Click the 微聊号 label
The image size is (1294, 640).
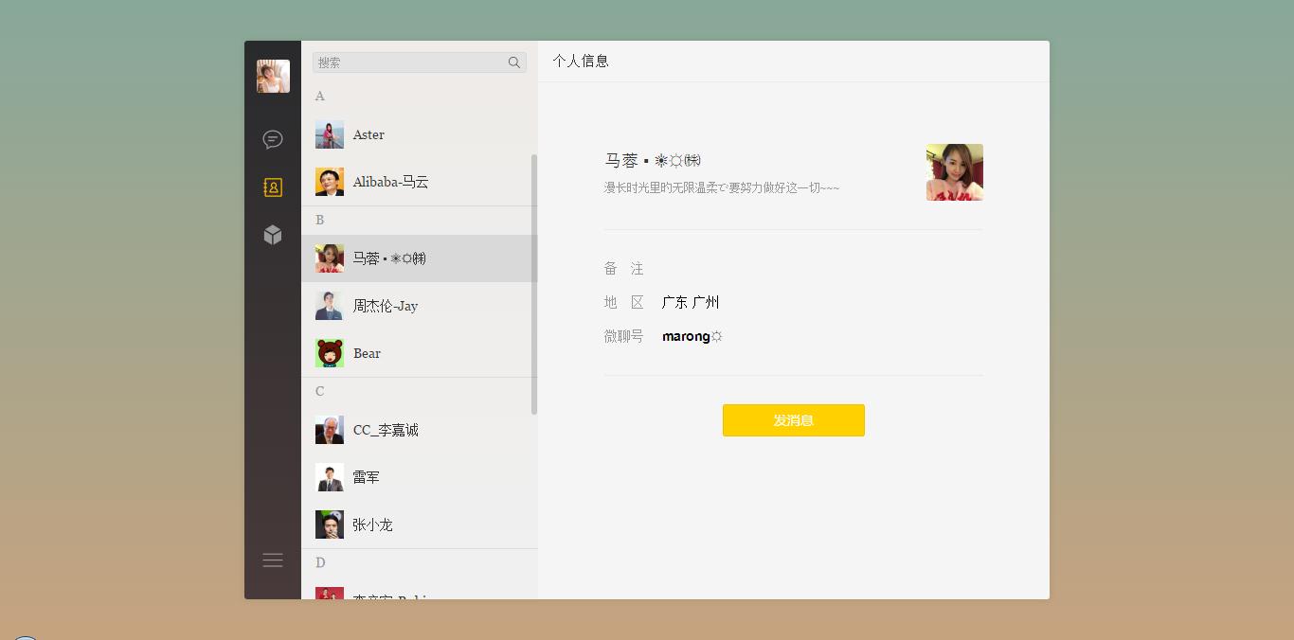point(624,336)
